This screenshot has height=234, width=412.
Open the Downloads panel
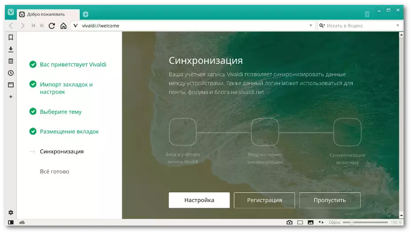(x=11, y=49)
